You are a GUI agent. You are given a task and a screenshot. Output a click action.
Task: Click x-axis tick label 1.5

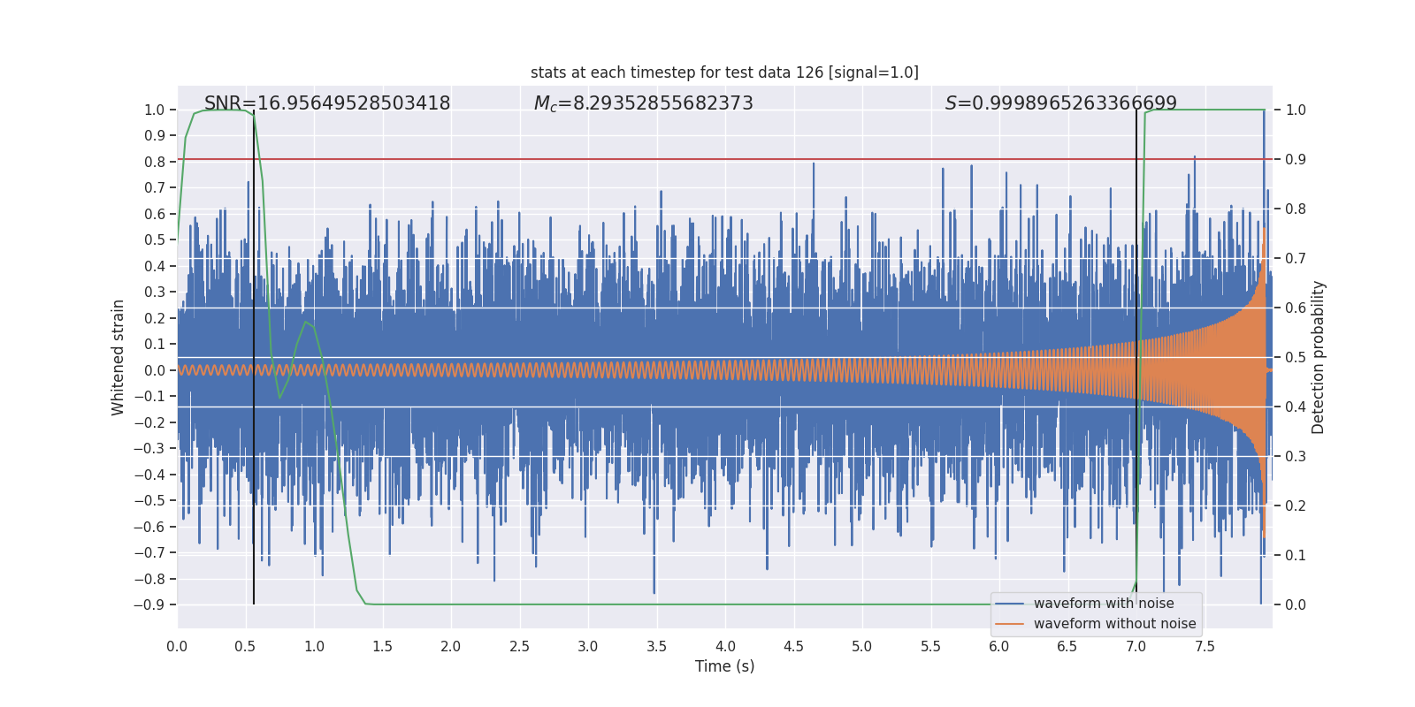click(382, 646)
